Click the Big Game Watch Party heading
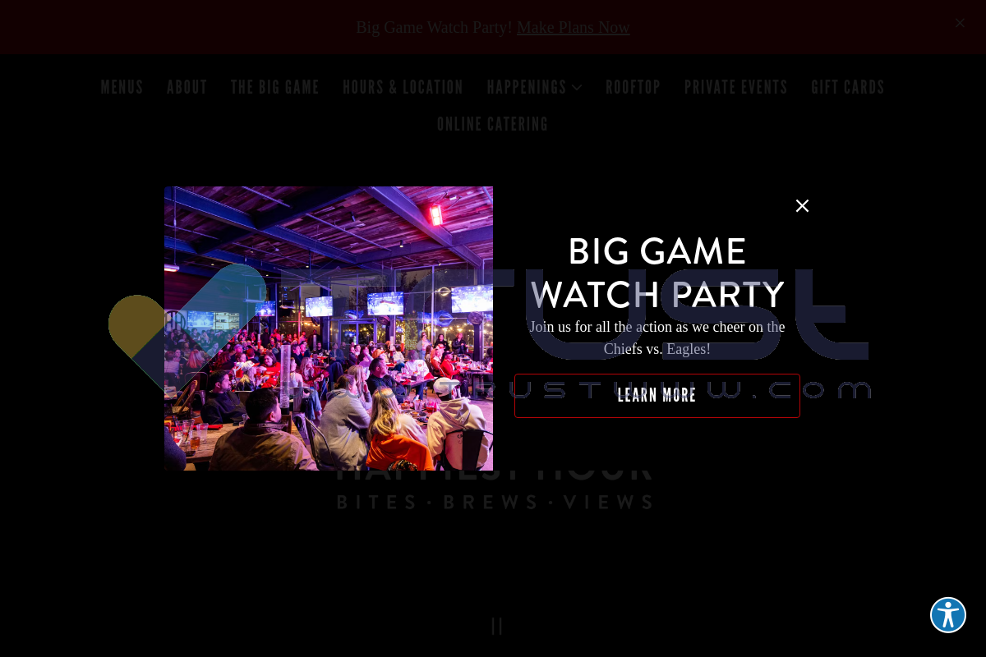Viewport: 986px width, 657px height. point(657,273)
